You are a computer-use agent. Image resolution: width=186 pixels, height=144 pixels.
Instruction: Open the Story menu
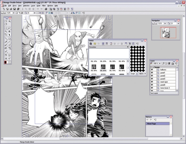click(15, 6)
